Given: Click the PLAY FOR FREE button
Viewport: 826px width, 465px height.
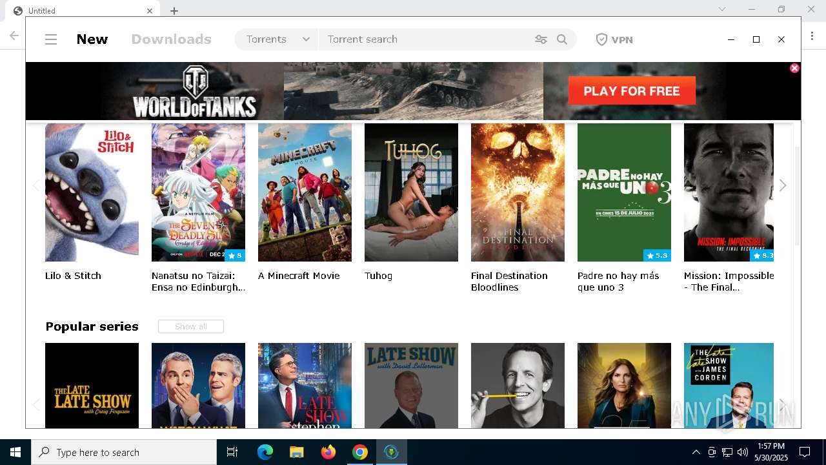Looking at the screenshot, I should click(632, 90).
